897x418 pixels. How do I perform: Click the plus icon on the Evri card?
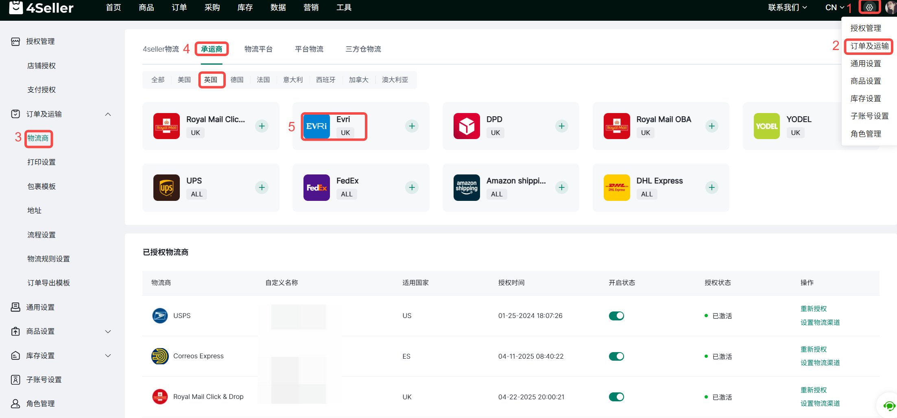tap(412, 126)
